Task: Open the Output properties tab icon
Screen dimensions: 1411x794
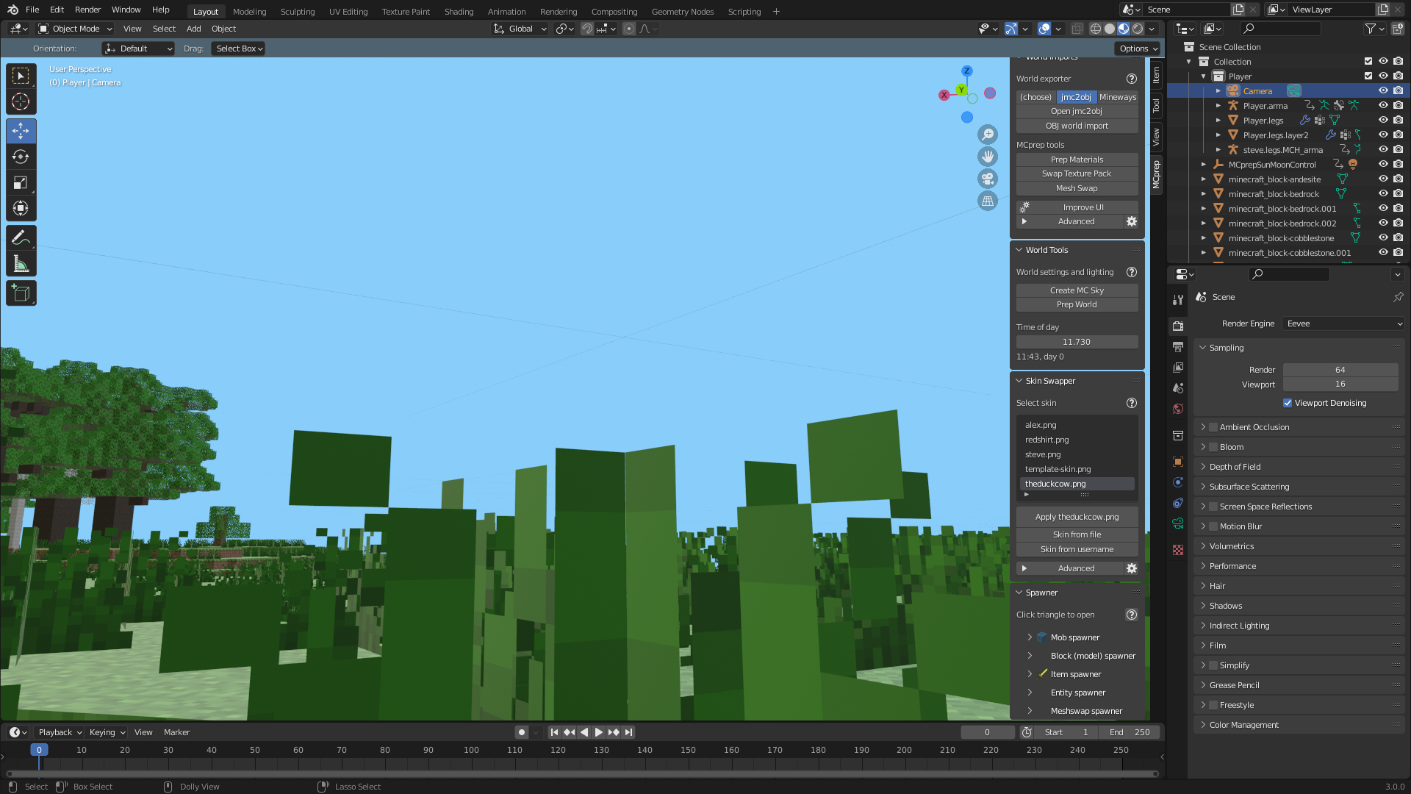Action: (1178, 347)
